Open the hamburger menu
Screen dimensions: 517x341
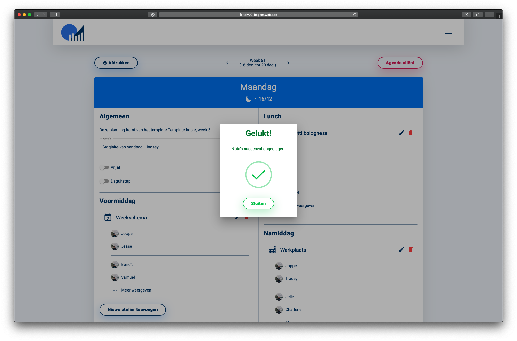(448, 32)
